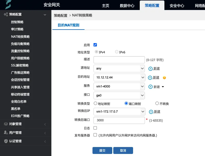Image resolution: width=205 pixels, height=156 pixels.
Task: Click the 新建 link next to 源地址
Action: tap(156, 69)
